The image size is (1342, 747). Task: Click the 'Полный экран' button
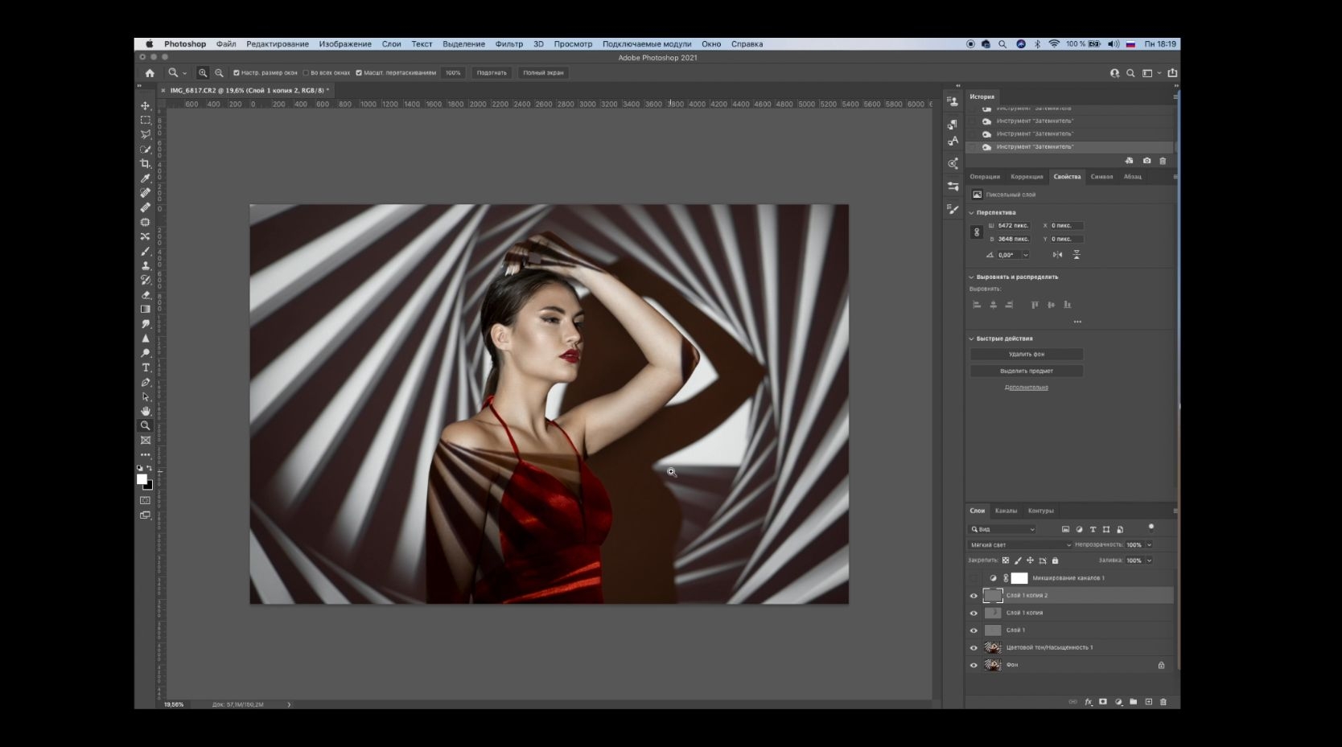click(x=544, y=72)
